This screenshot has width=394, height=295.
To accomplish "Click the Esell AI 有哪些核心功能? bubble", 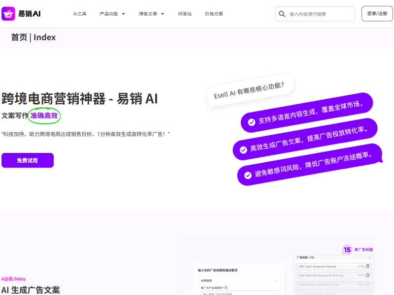I will 249,90.
